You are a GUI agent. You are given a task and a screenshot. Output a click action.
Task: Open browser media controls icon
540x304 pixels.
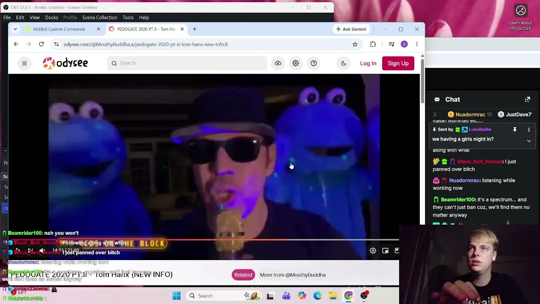391,44
